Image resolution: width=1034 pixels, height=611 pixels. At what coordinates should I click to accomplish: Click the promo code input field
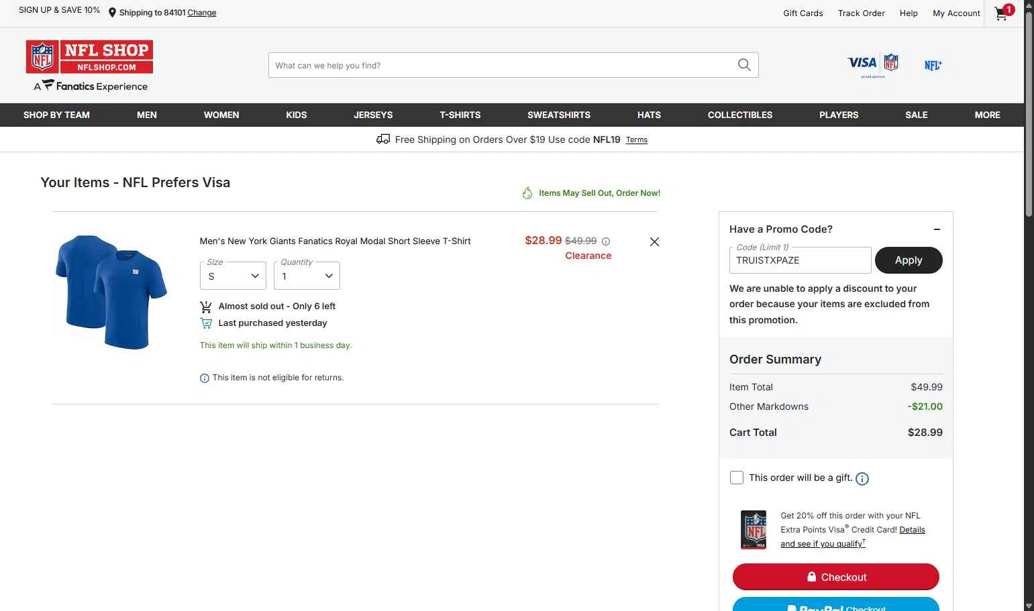(x=800, y=260)
